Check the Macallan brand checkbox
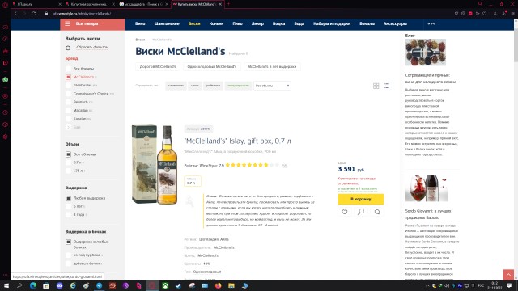The image size is (518, 291). click(x=68, y=110)
